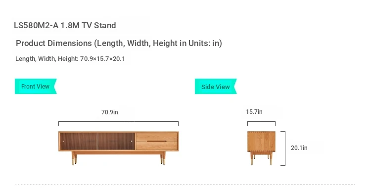Select the LS580M2-A 1.8M TV Stand title
Viewport: 371px width, 195px height.
point(65,25)
